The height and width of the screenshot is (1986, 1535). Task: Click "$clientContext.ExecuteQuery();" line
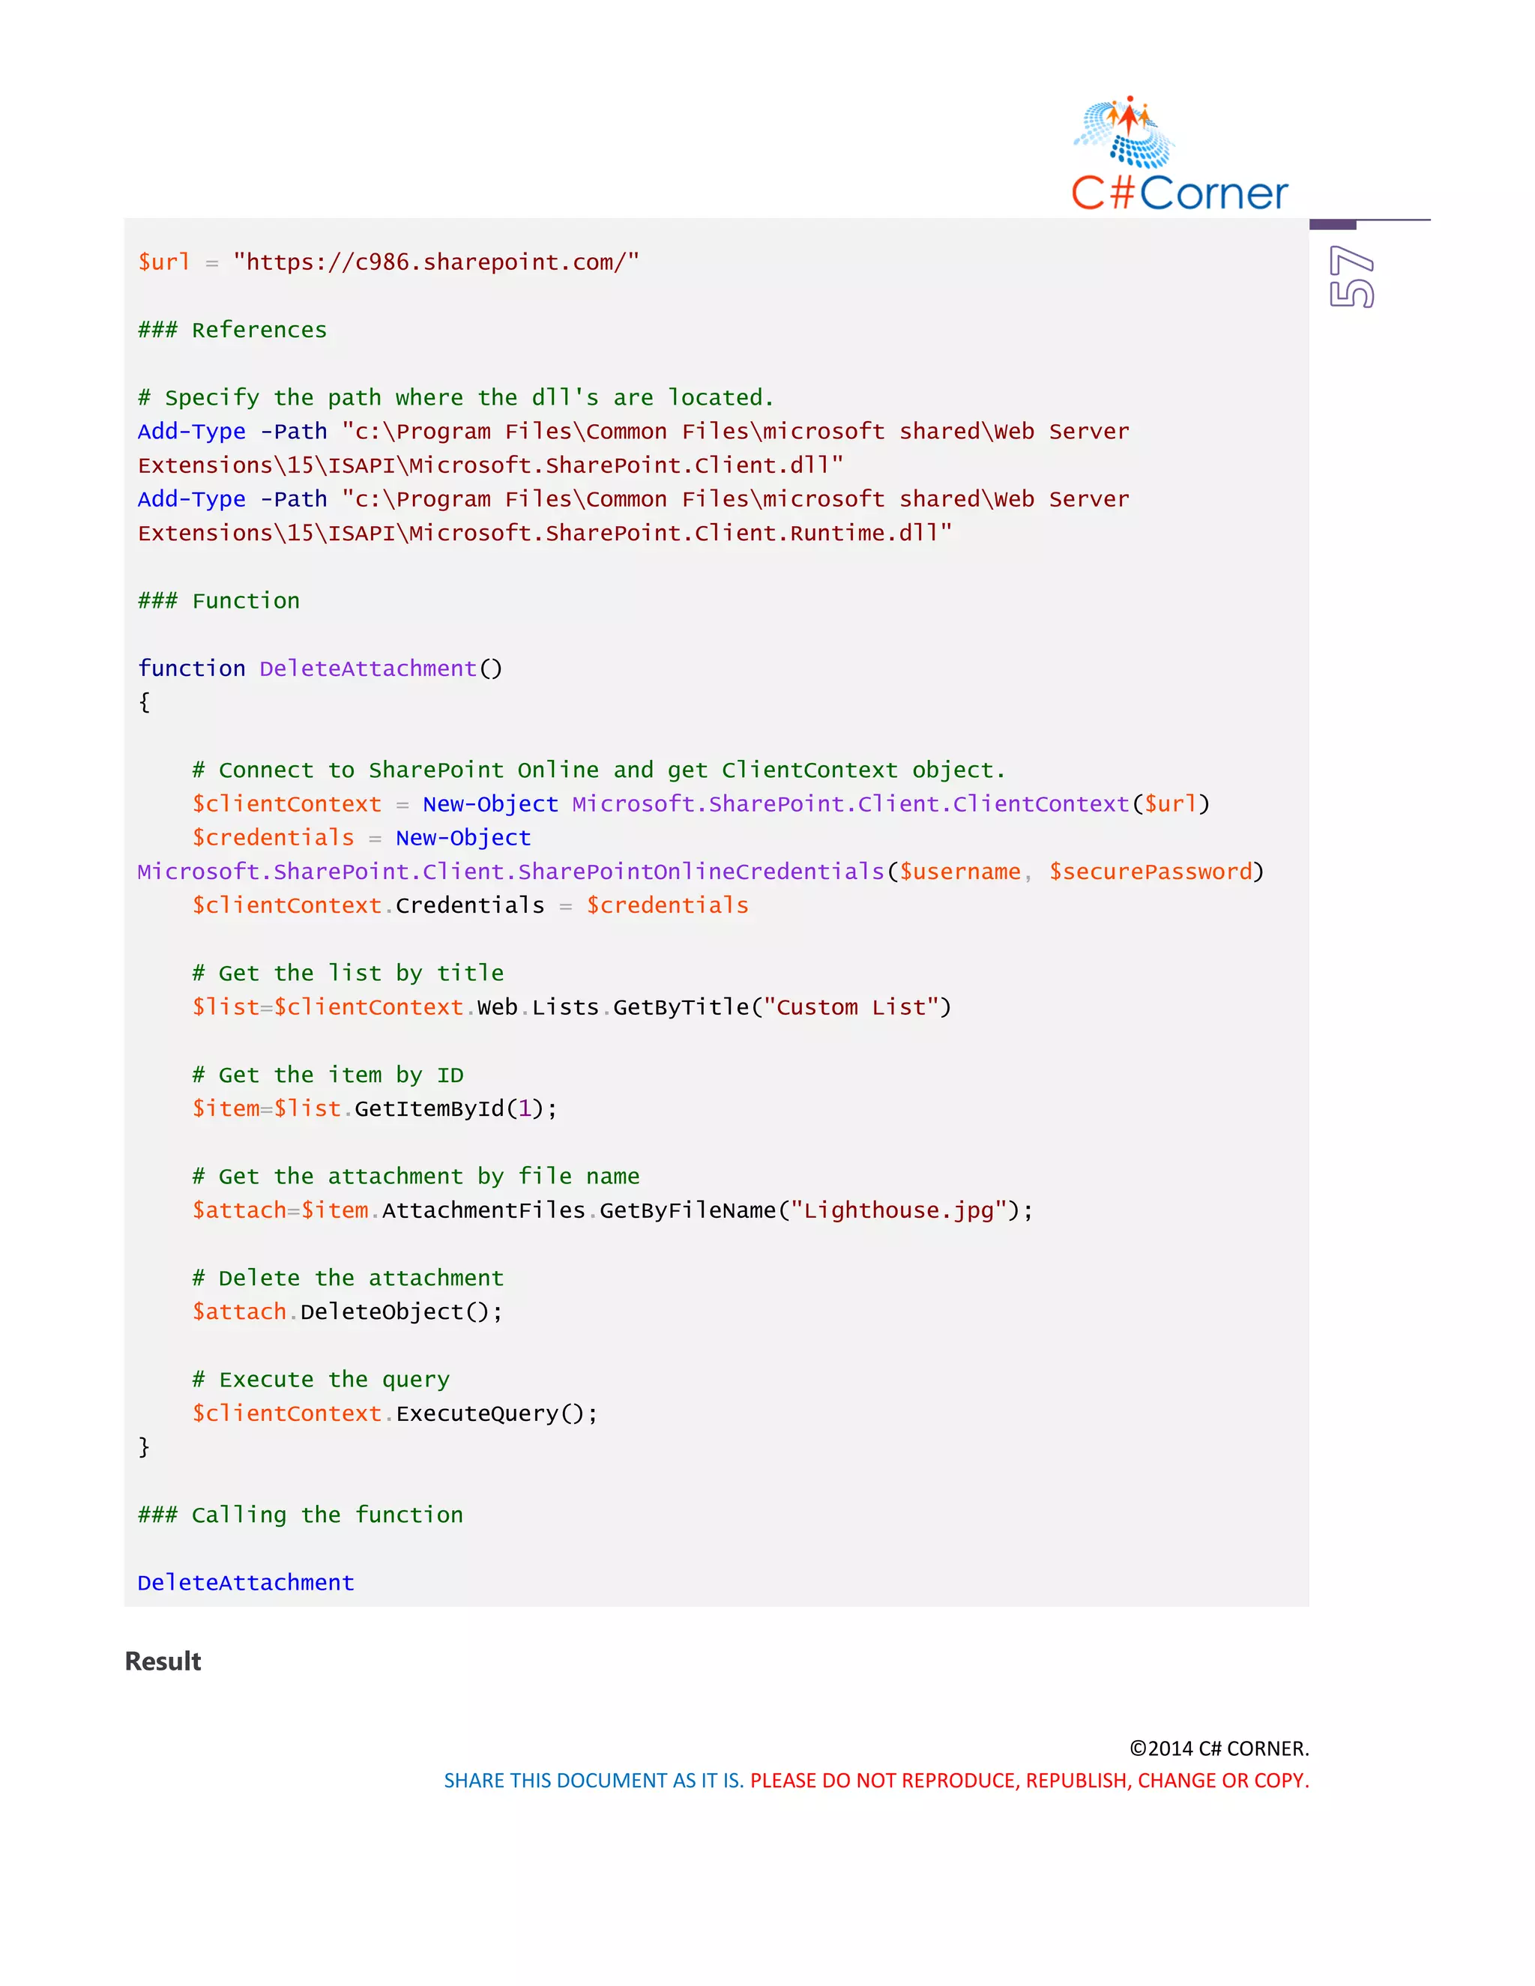(395, 1413)
